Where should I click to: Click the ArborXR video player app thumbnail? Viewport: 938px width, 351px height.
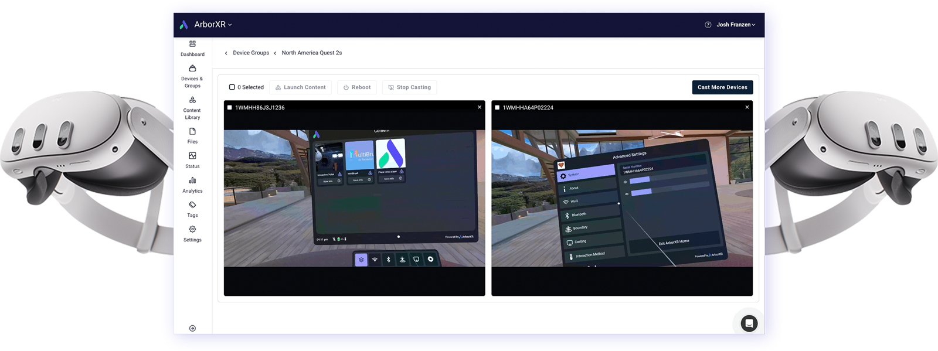390,154
